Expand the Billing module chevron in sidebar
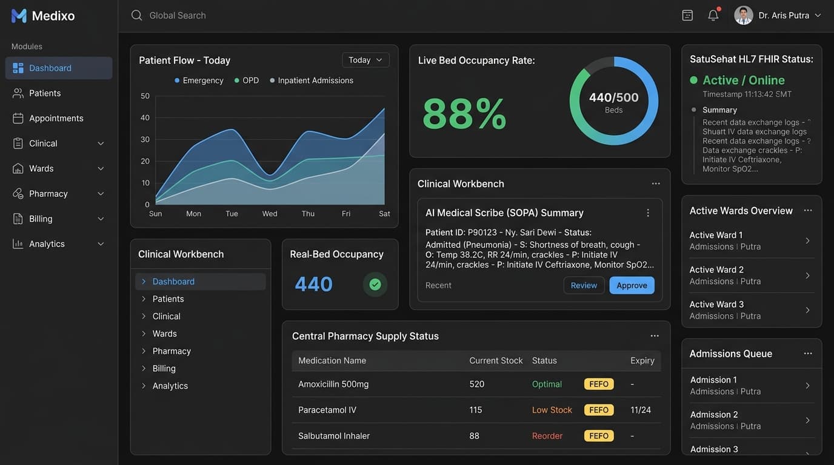Image resolution: width=834 pixels, height=465 pixels. click(x=101, y=219)
